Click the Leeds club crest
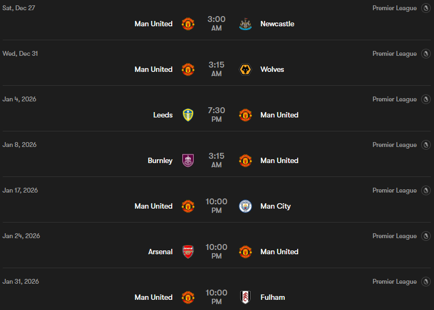434x310 pixels. [x=188, y=115]
